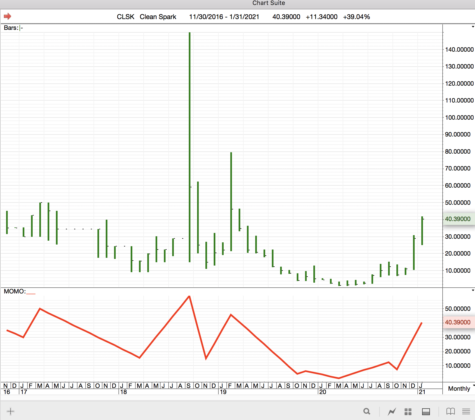Click the 140.00000 price axis label
This screenshot has width=475, height=420.
tap(459, 50)
